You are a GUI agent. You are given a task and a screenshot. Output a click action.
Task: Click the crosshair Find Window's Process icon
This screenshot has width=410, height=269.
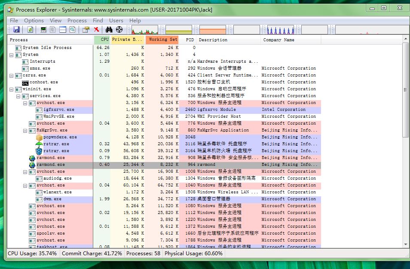click(x=119, y=30)
